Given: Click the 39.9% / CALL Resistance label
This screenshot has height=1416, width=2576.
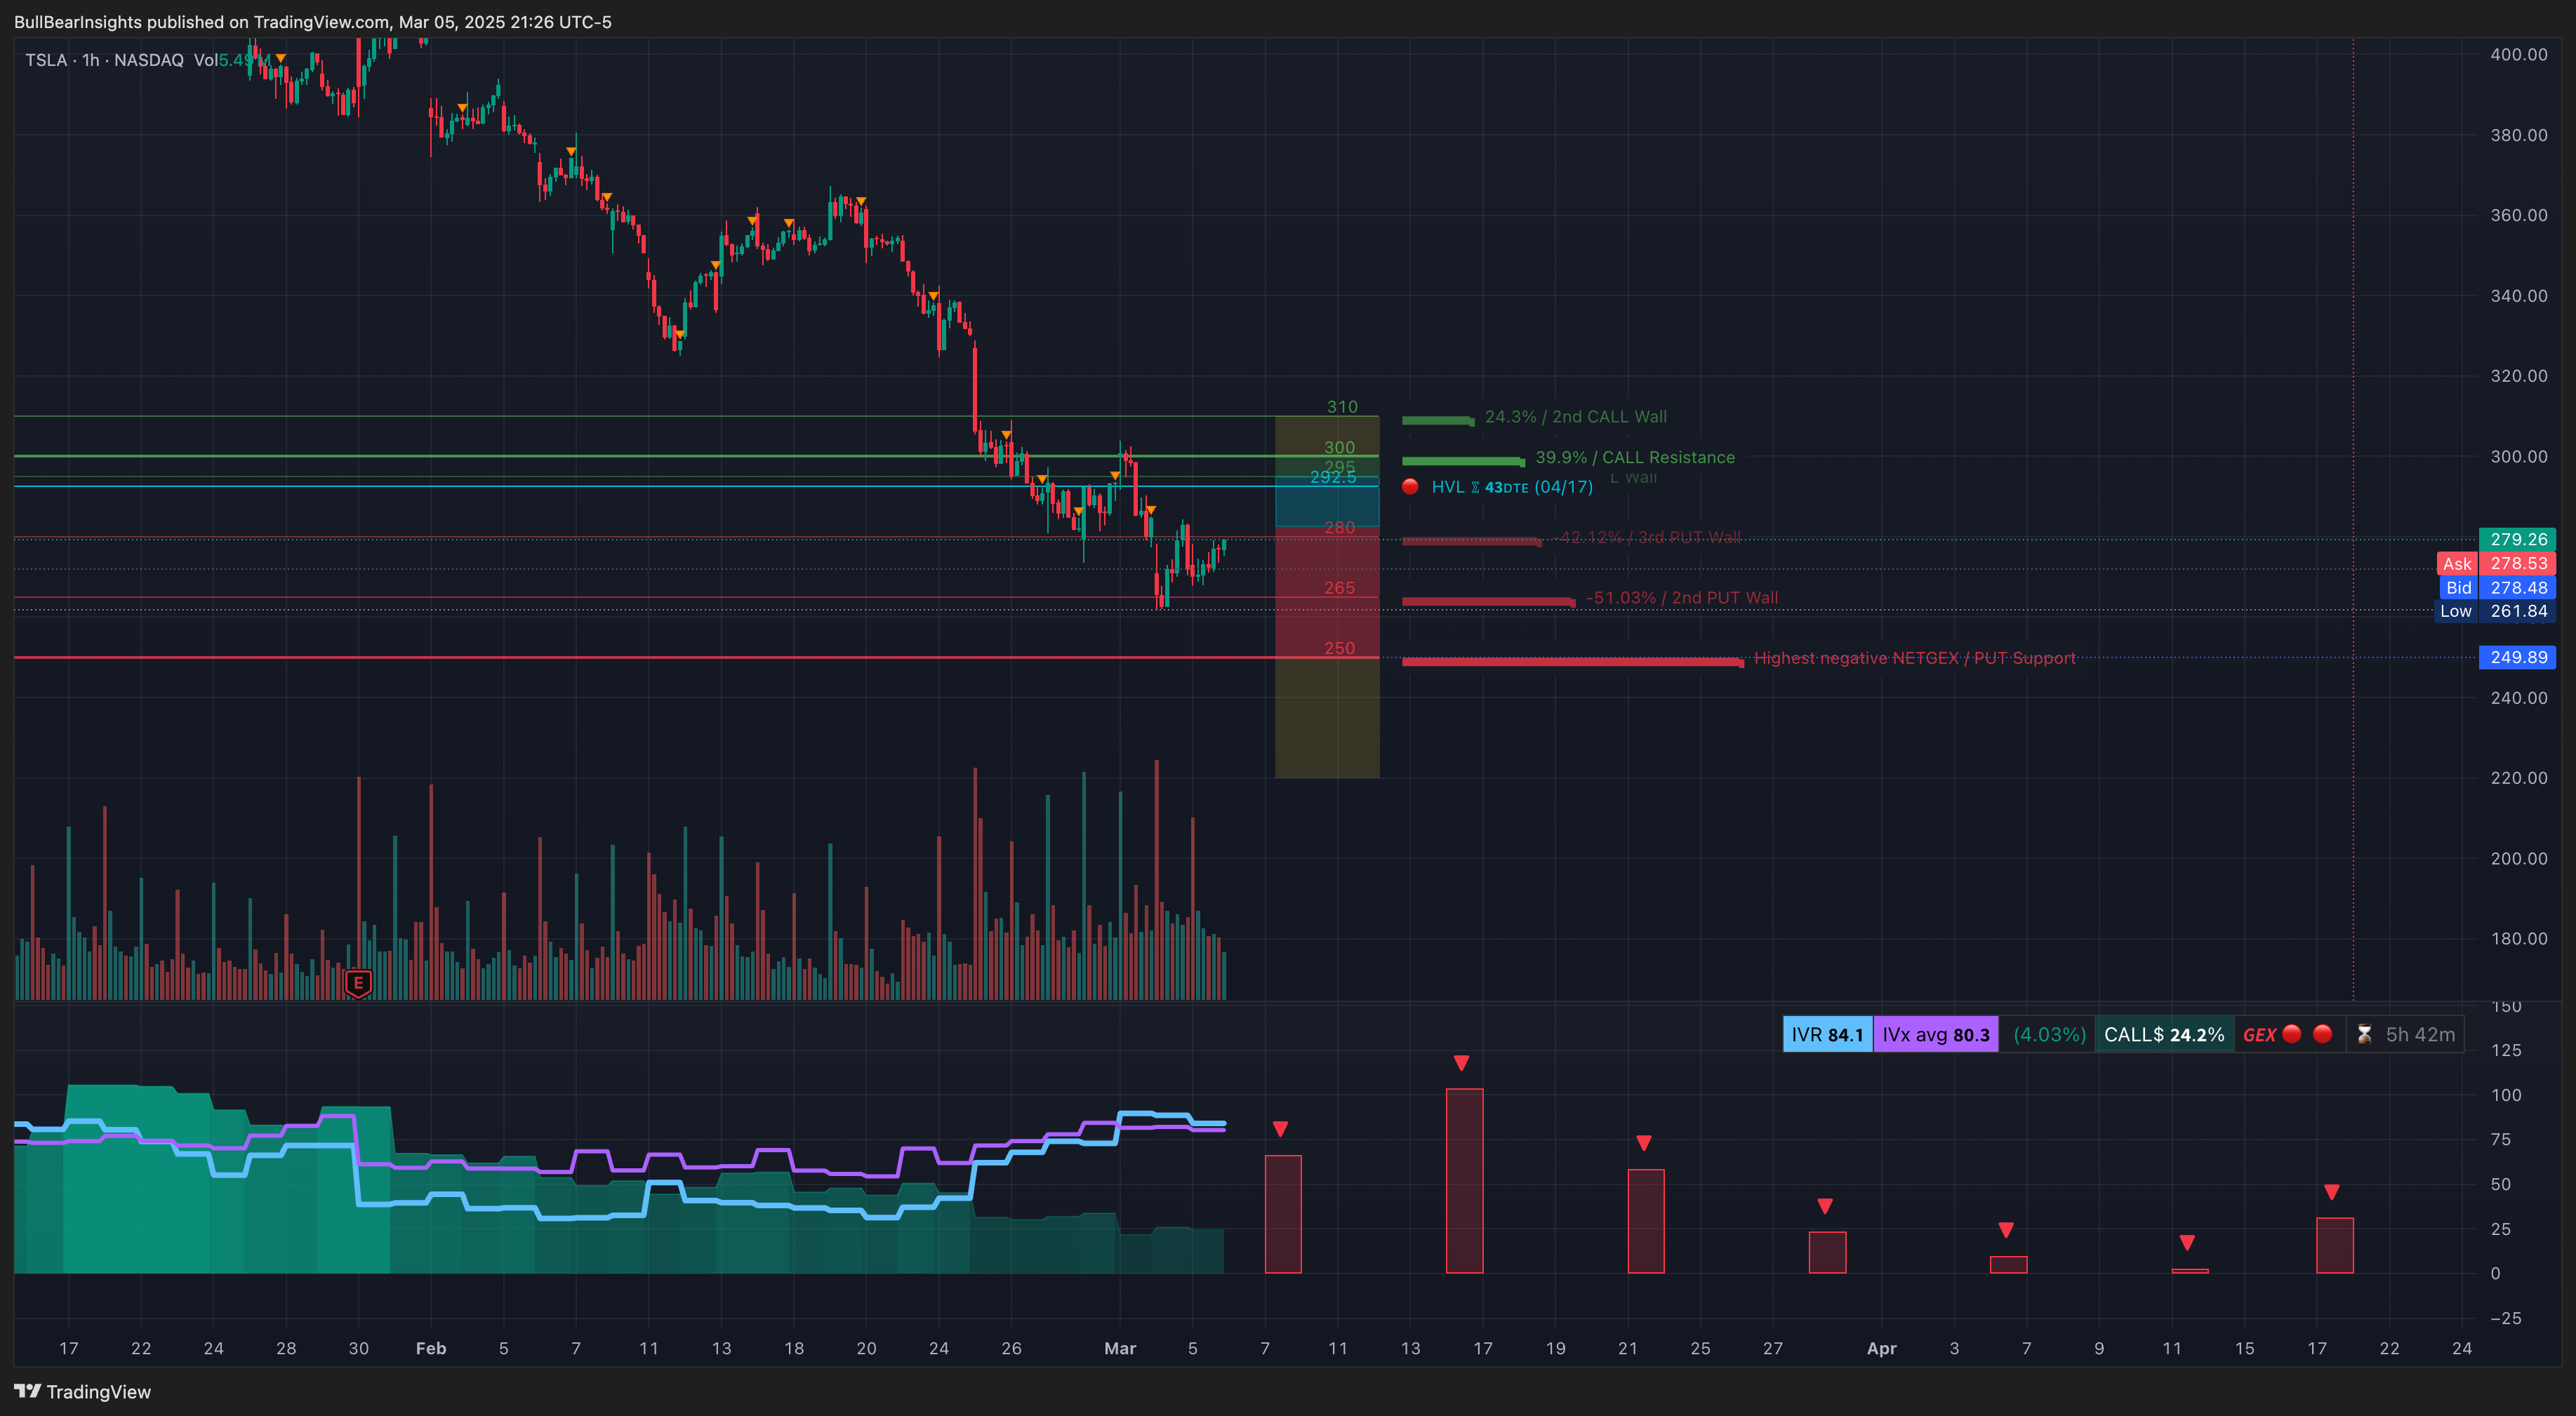Looking at the screenshot, I should [1635, 457].
